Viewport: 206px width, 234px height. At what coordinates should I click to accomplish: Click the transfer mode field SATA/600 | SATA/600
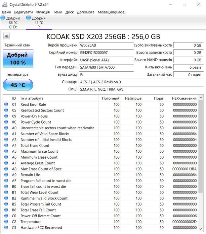106,67
